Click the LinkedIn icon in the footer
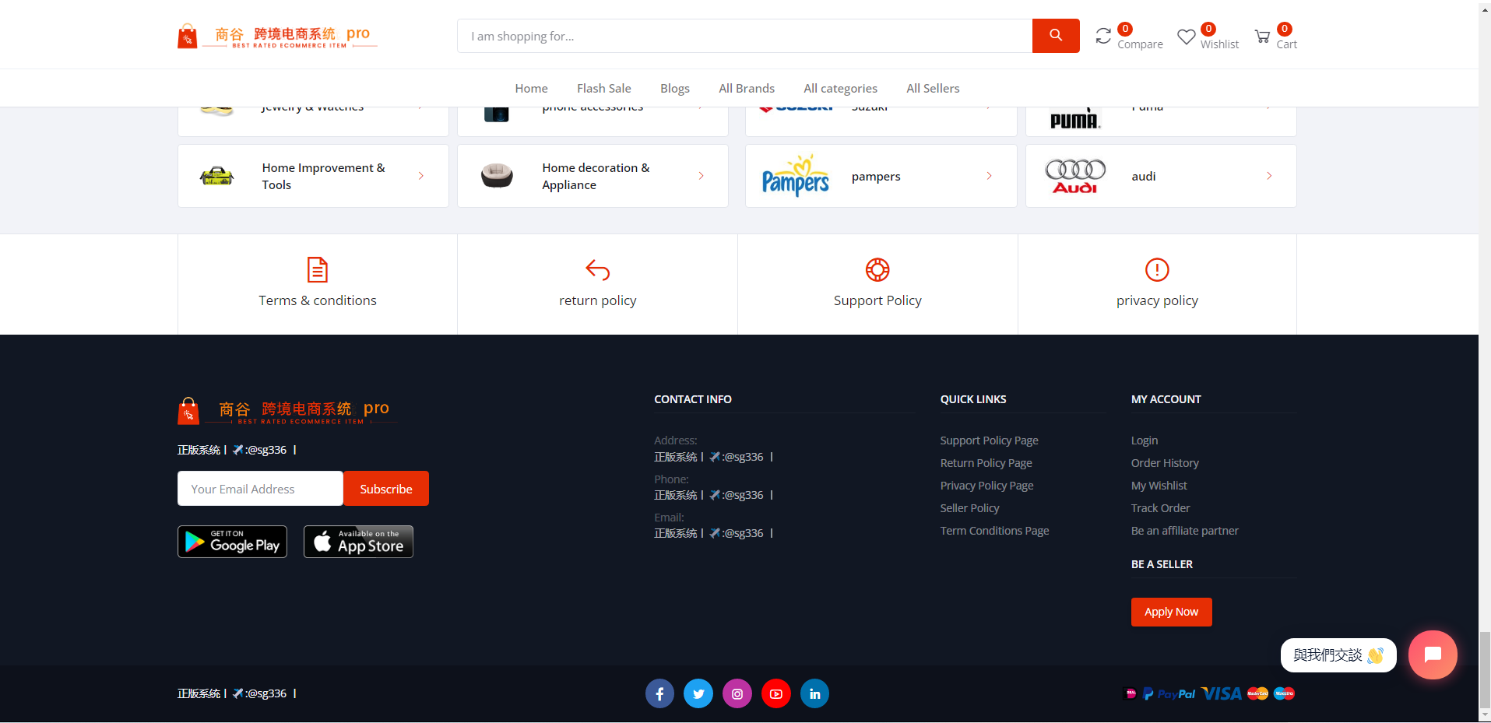The width and height of the screenshot is (1491, 723). (x=814, y=693)
